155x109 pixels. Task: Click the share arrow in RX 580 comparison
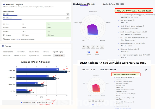tap(146, 70)
